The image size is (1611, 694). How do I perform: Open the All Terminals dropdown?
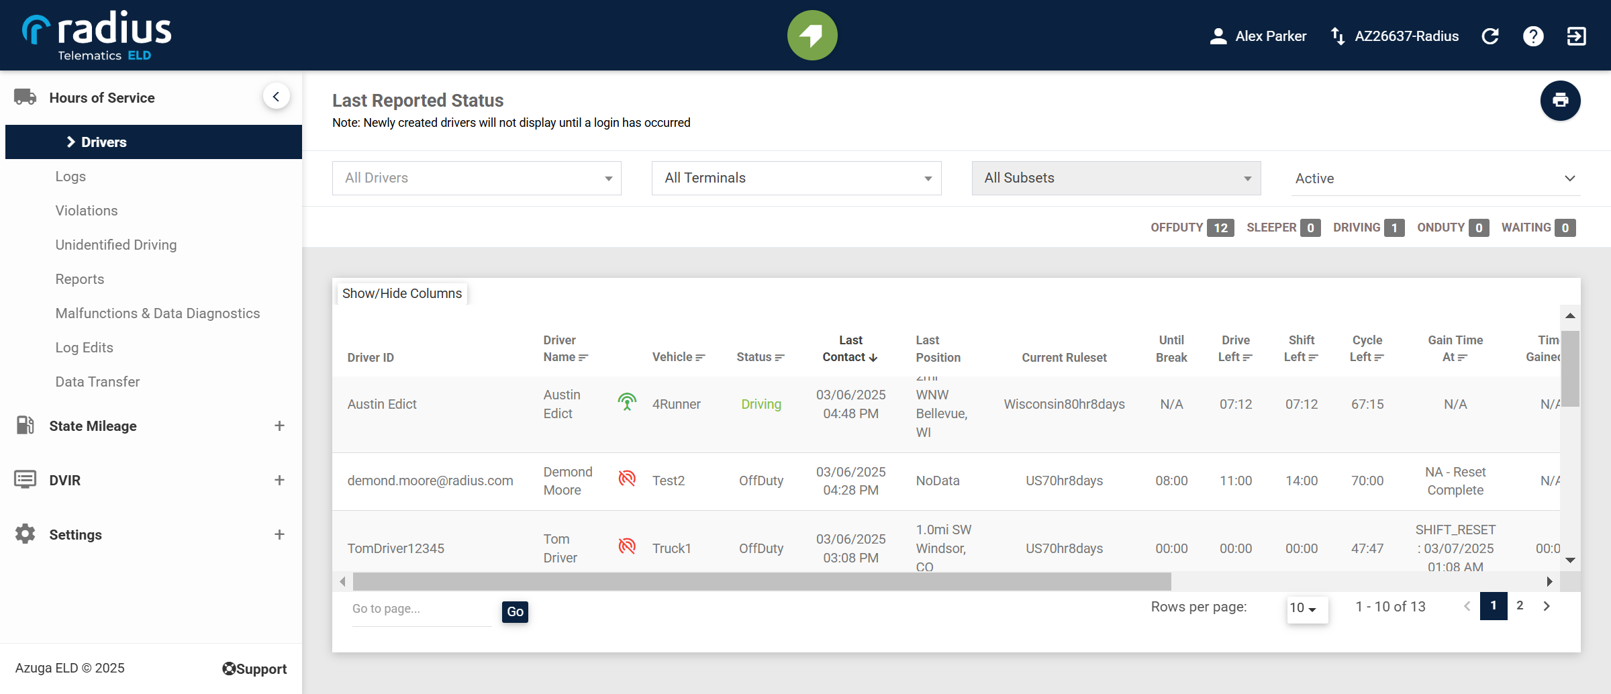pyautogui.click(x=796, y=178)
